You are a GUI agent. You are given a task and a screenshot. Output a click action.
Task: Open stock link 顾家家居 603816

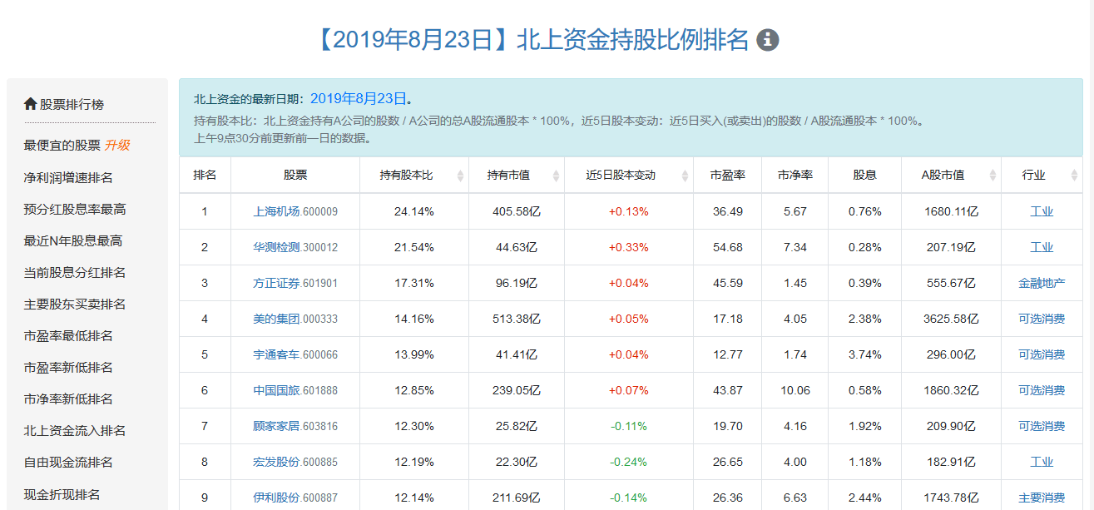[x=295, y=426]
